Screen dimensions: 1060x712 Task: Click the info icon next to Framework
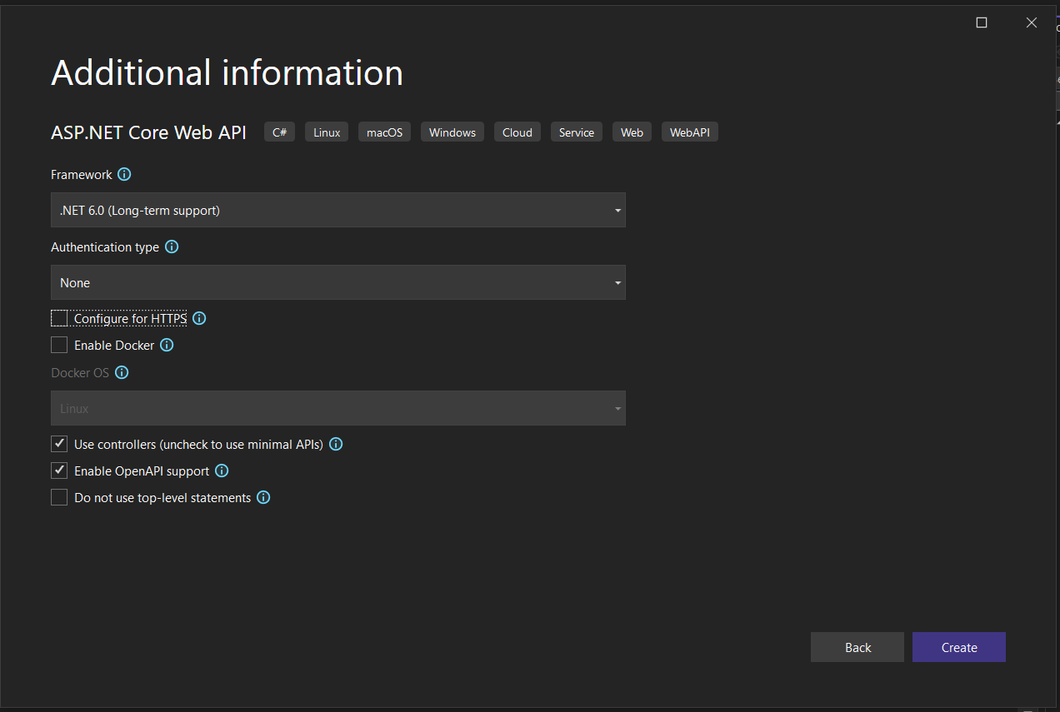124,175
